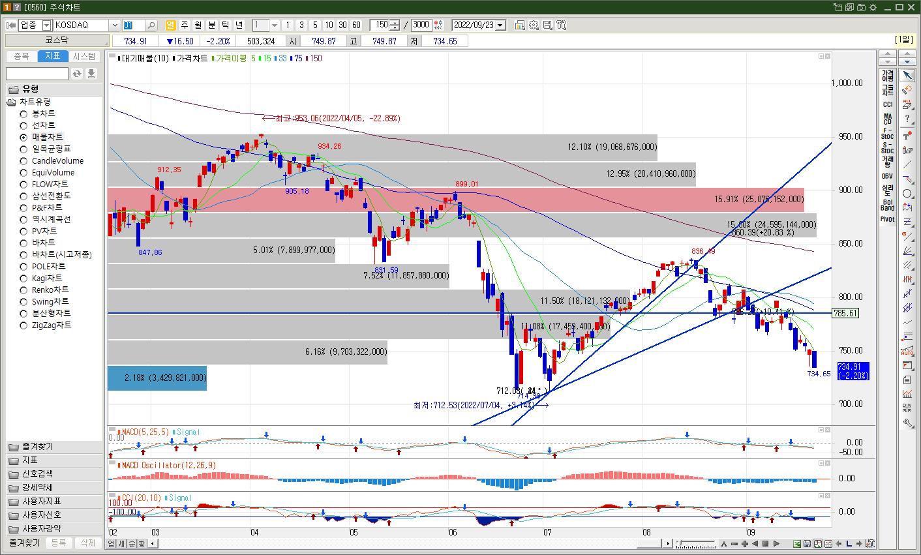This screenshot has width=921, height=555.
Task: Expand the 신호검색 section
Action: [x=54, y=474]
